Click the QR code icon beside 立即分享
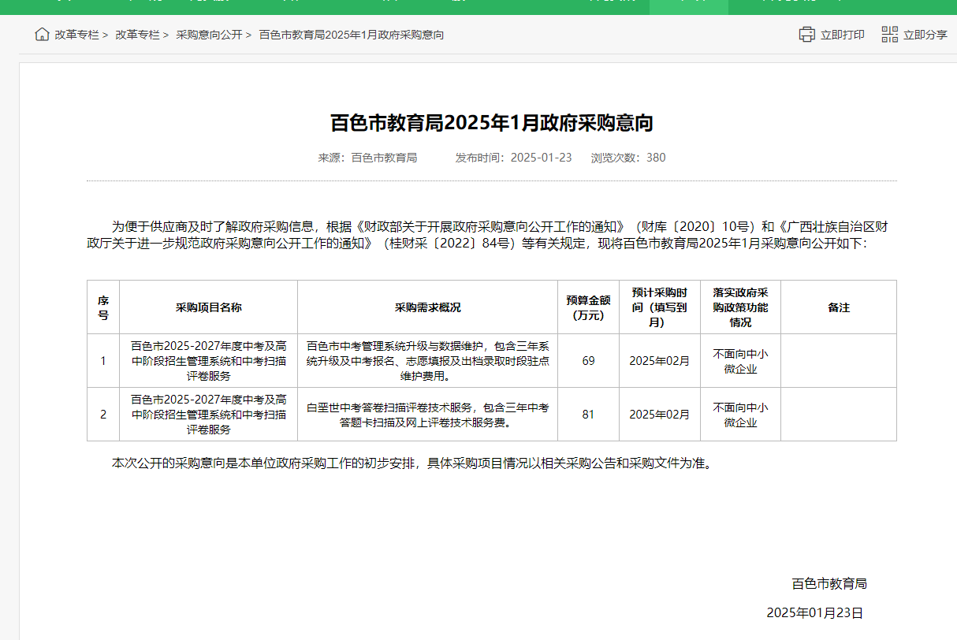This screenshot has height=640, width=957. tap(889, 35)
